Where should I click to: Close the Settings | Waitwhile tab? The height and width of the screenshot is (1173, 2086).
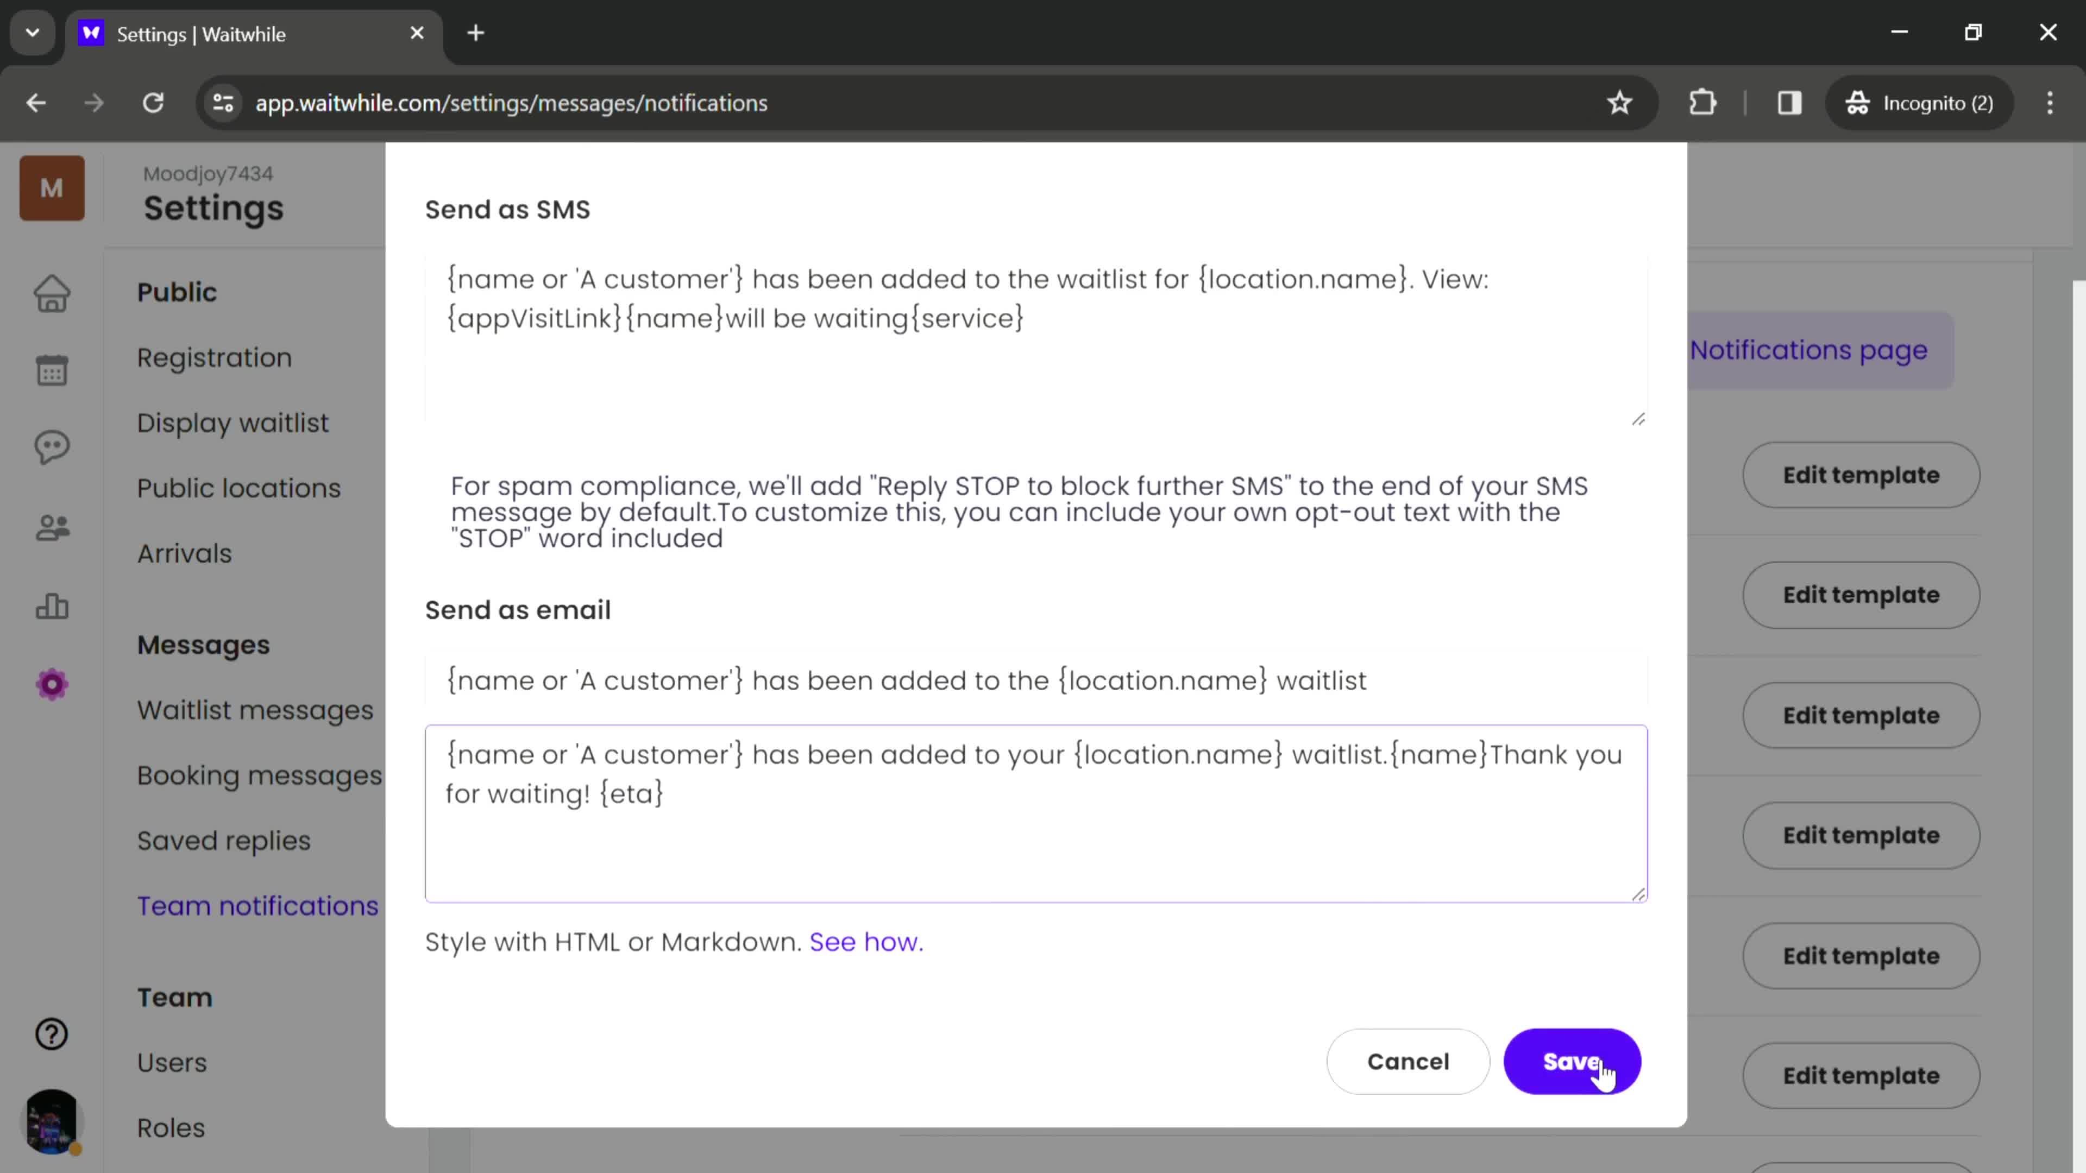tap(417, 33)
